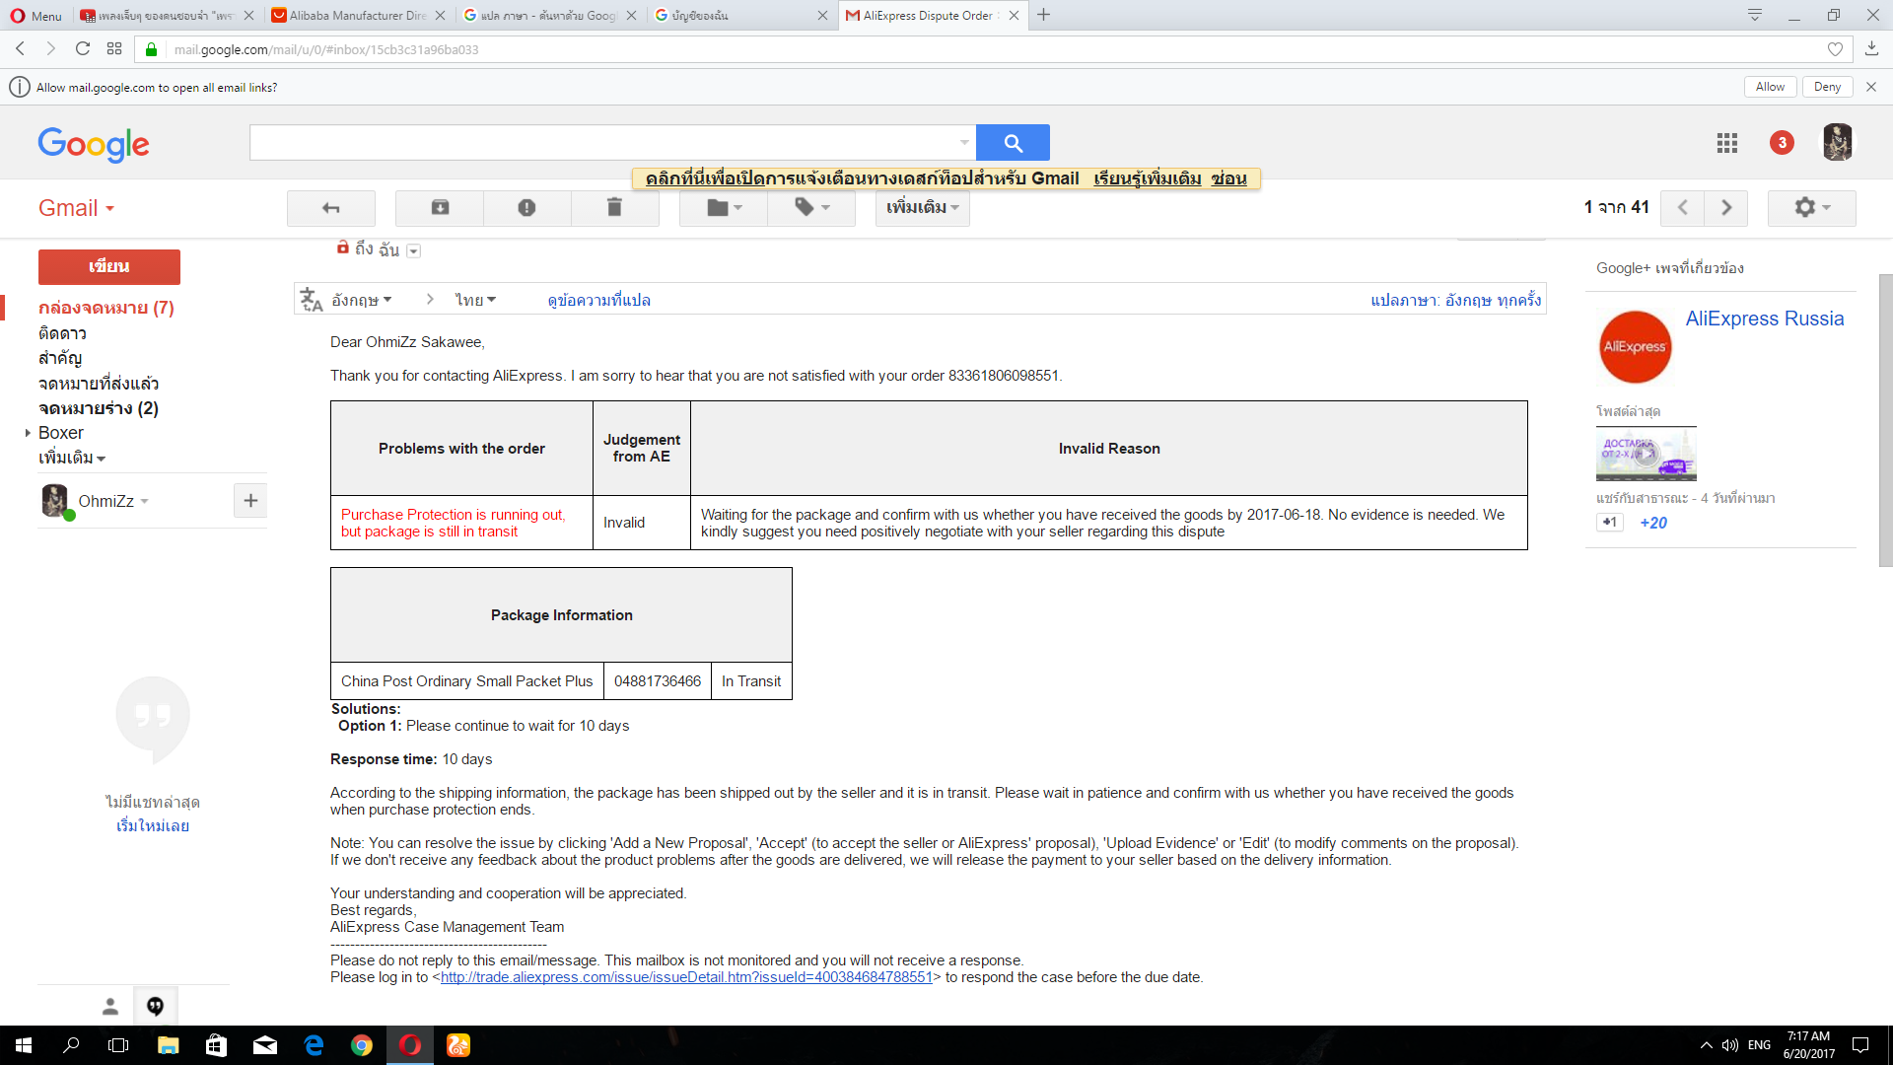
Task: Open the Labels tag dropdown
Action: (811, 208)
